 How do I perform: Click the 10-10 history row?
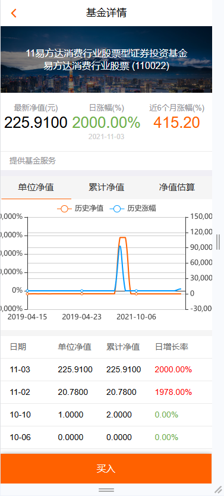(x=106, y=415)
